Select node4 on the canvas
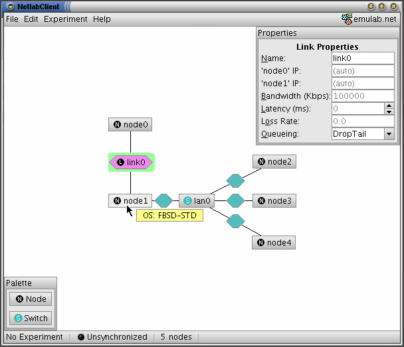The image size is (404, 347). (274, 243)
